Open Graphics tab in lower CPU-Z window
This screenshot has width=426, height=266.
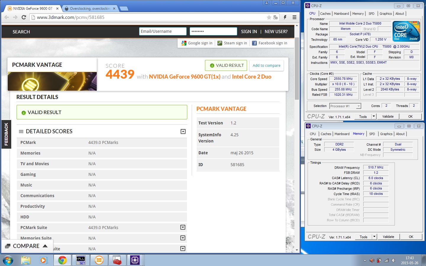pos(386,134)
